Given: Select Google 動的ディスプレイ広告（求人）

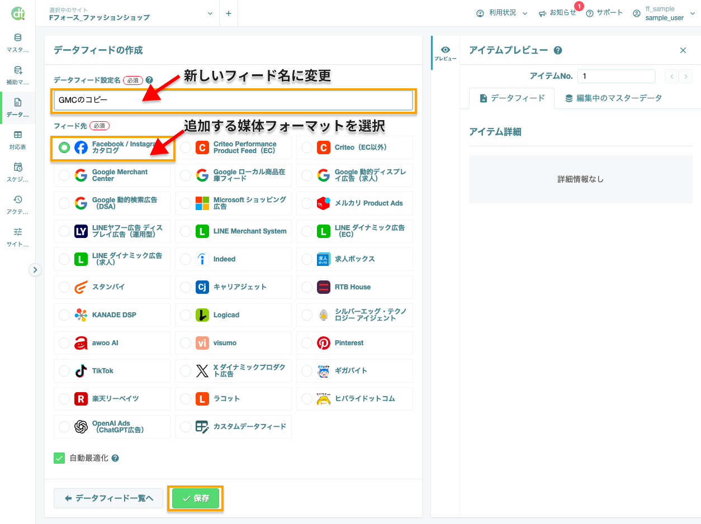Looking at the screenshot, I should (x=355, y=175).
